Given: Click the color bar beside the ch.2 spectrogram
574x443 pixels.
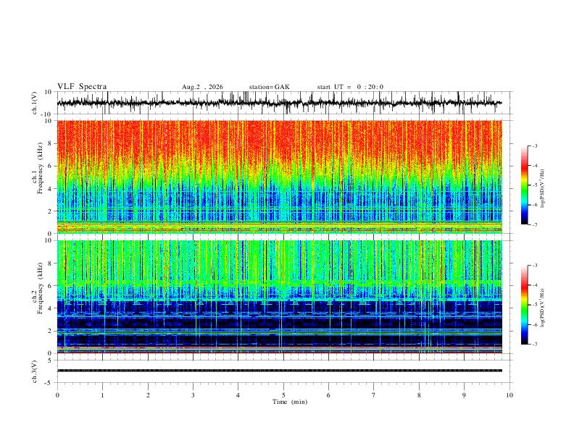Looking at the screenshot, I should 524,305.
